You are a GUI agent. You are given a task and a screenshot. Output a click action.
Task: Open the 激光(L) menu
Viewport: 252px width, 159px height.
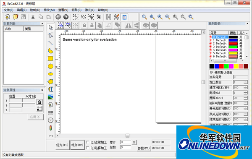coord(89,10)
